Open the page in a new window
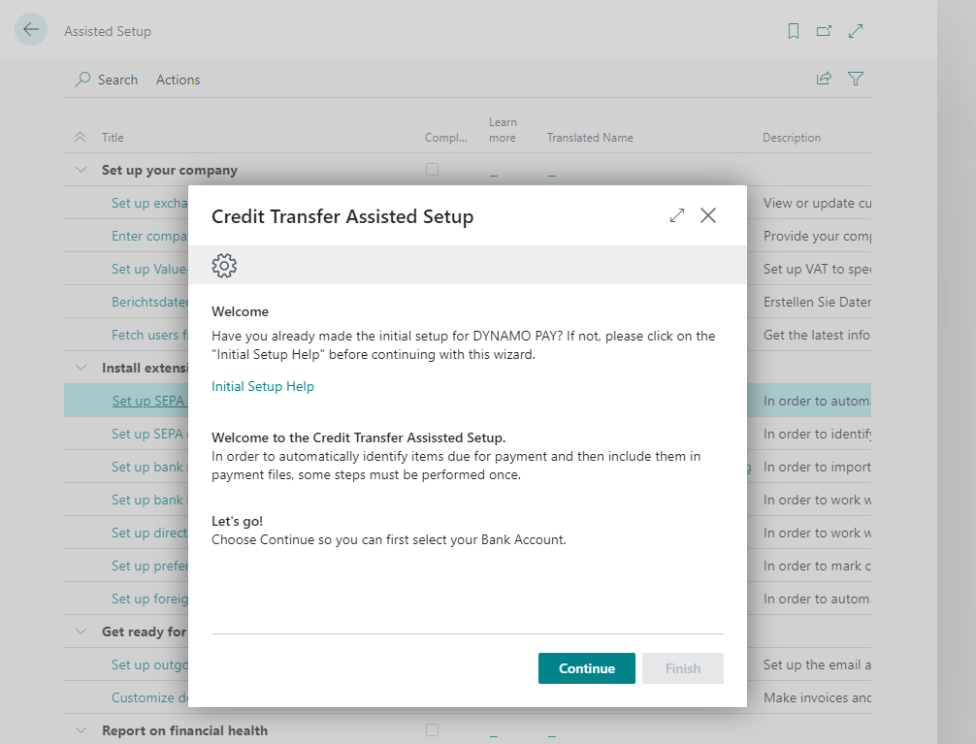The height and width of the screenshot is (744, 976). click(824, 30)
